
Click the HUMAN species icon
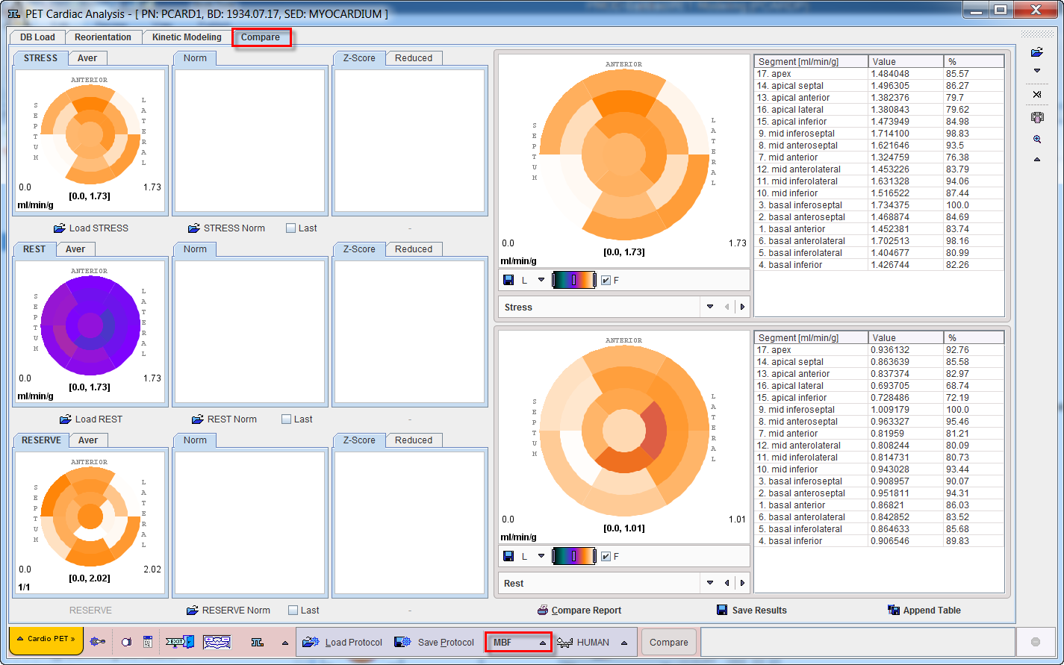[565, 643]
